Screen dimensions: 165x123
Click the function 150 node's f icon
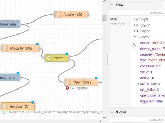click(x=58, y=15)
